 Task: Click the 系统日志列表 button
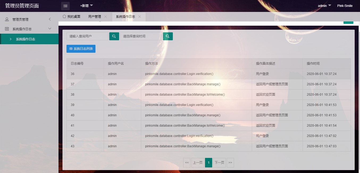coord(81,48)
